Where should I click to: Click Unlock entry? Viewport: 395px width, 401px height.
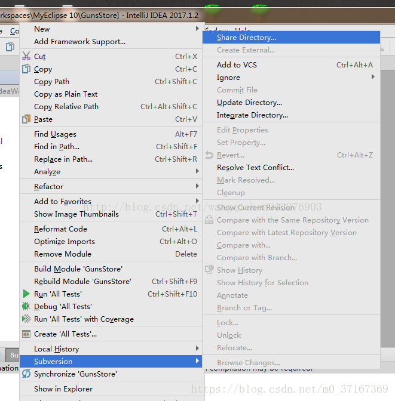(291, 335)
